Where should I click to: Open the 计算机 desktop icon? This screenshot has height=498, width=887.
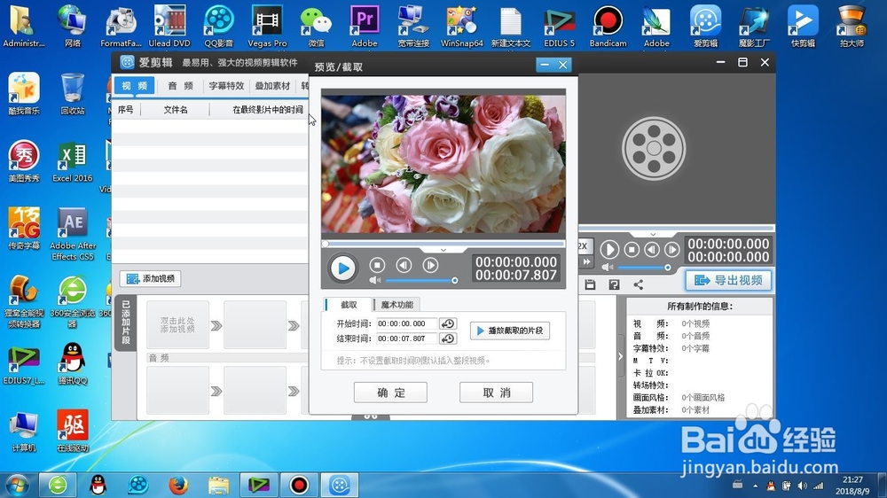pos(24,432)
